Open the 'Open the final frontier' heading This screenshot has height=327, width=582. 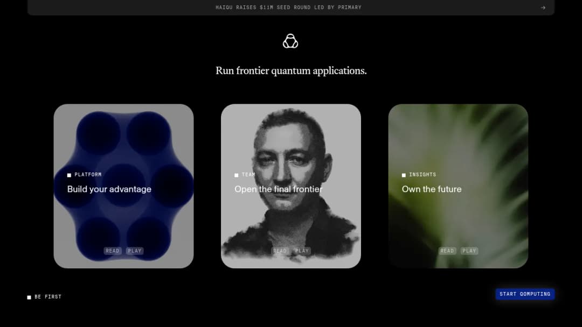pyautogui.click(x=279, y=189)
